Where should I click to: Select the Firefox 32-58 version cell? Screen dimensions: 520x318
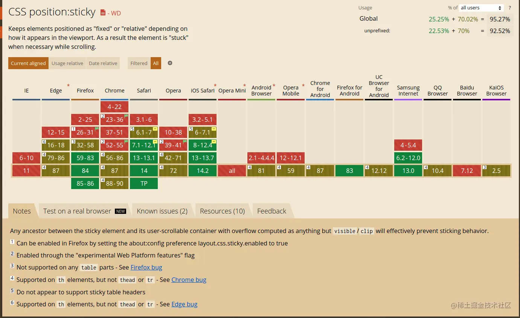click(85, 145)
